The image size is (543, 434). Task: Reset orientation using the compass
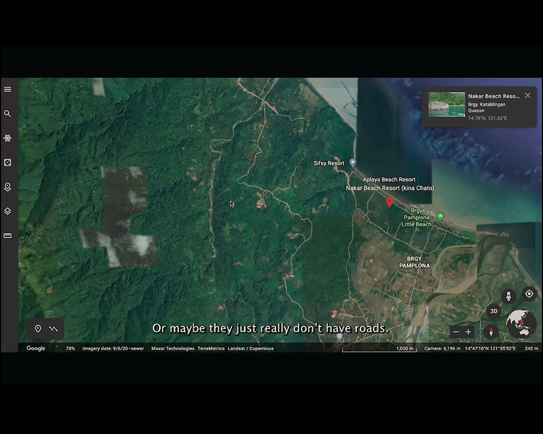[491, 332]
